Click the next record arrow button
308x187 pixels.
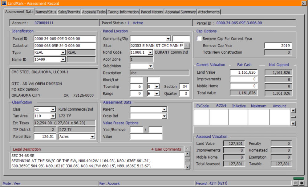(302, 183)
